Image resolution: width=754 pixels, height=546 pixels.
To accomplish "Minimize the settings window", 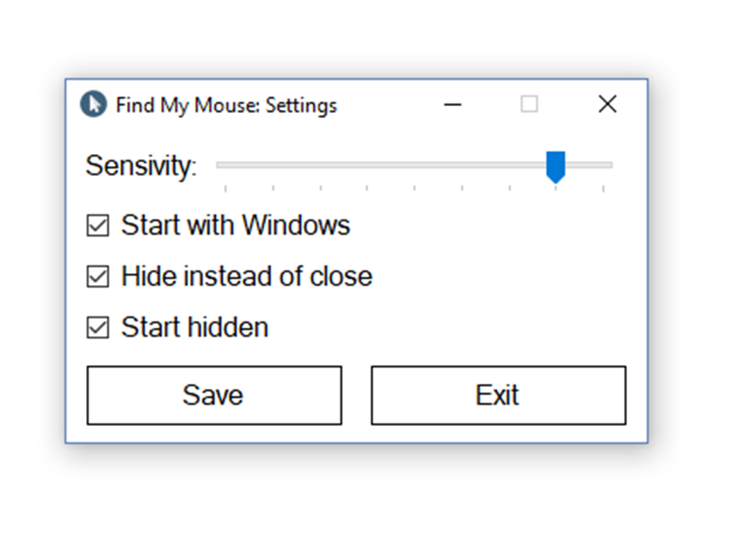I will [x=453, y=104].
